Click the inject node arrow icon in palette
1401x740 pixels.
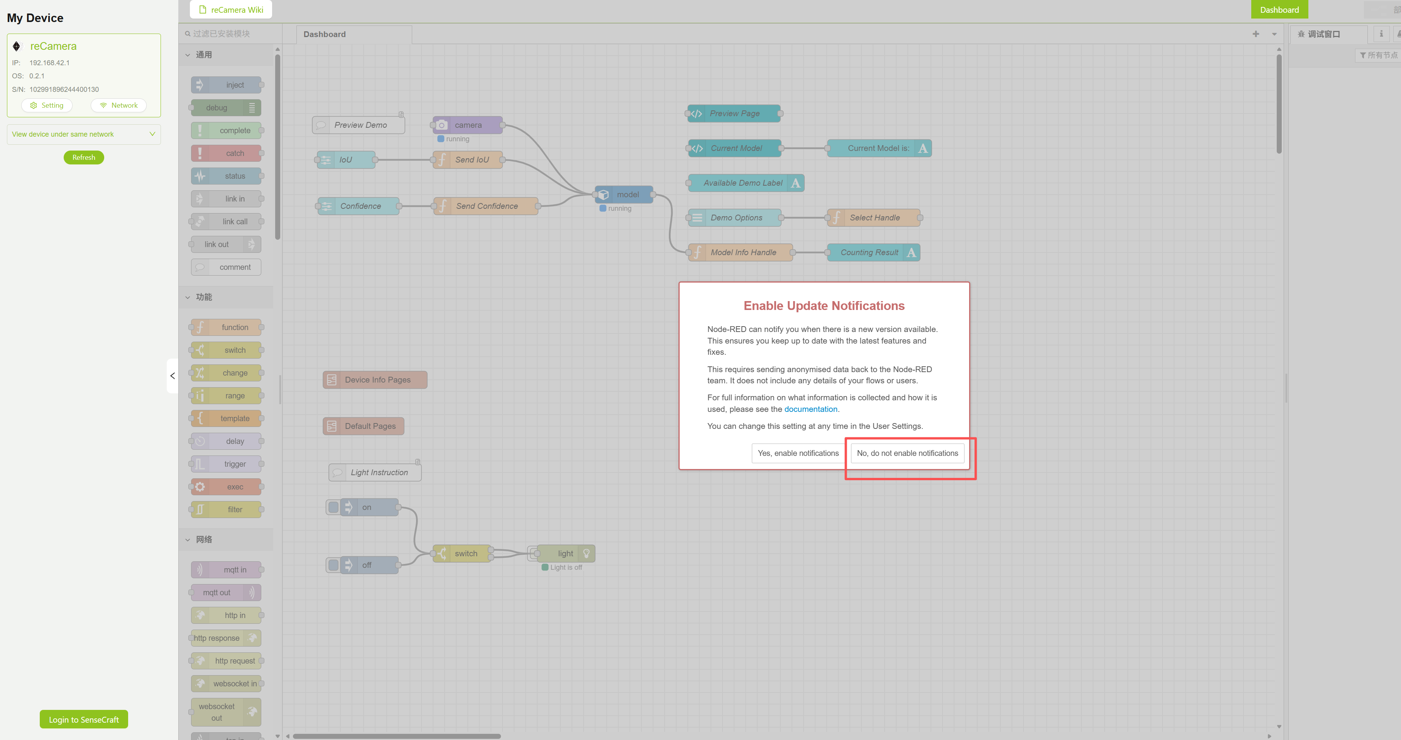coord(200,85)
